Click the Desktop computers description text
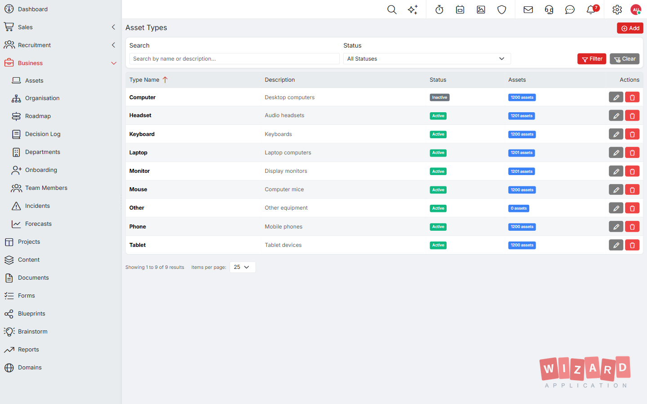The image size is (647, 404). tap(290, 97)
